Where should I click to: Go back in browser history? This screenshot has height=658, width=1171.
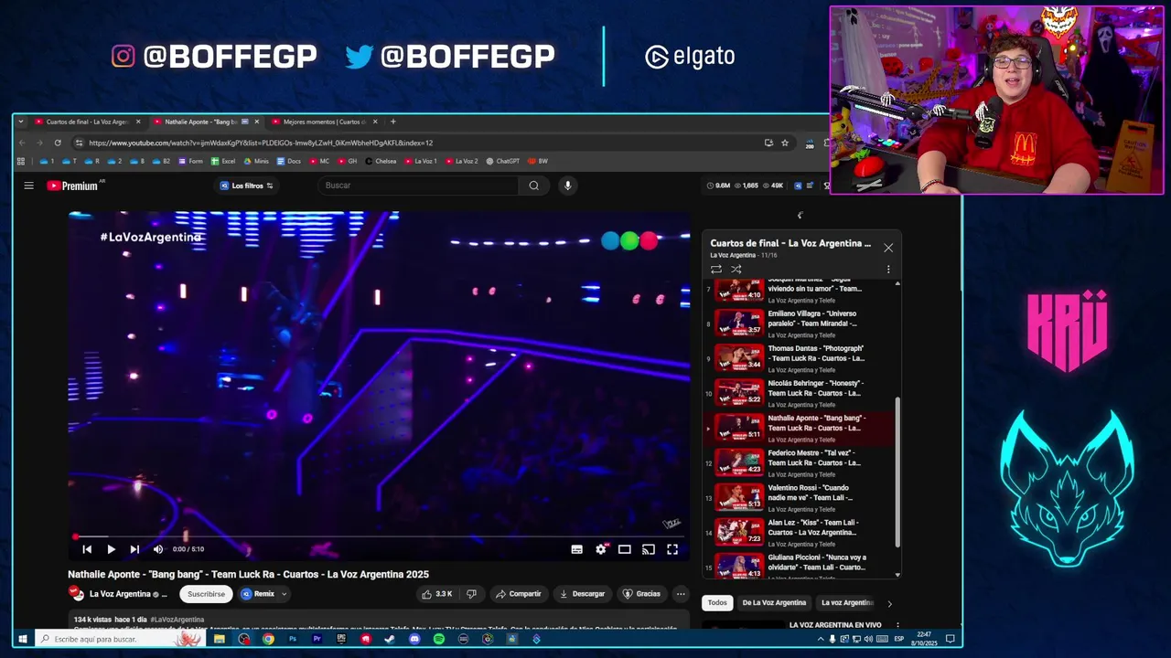[23, 143]
